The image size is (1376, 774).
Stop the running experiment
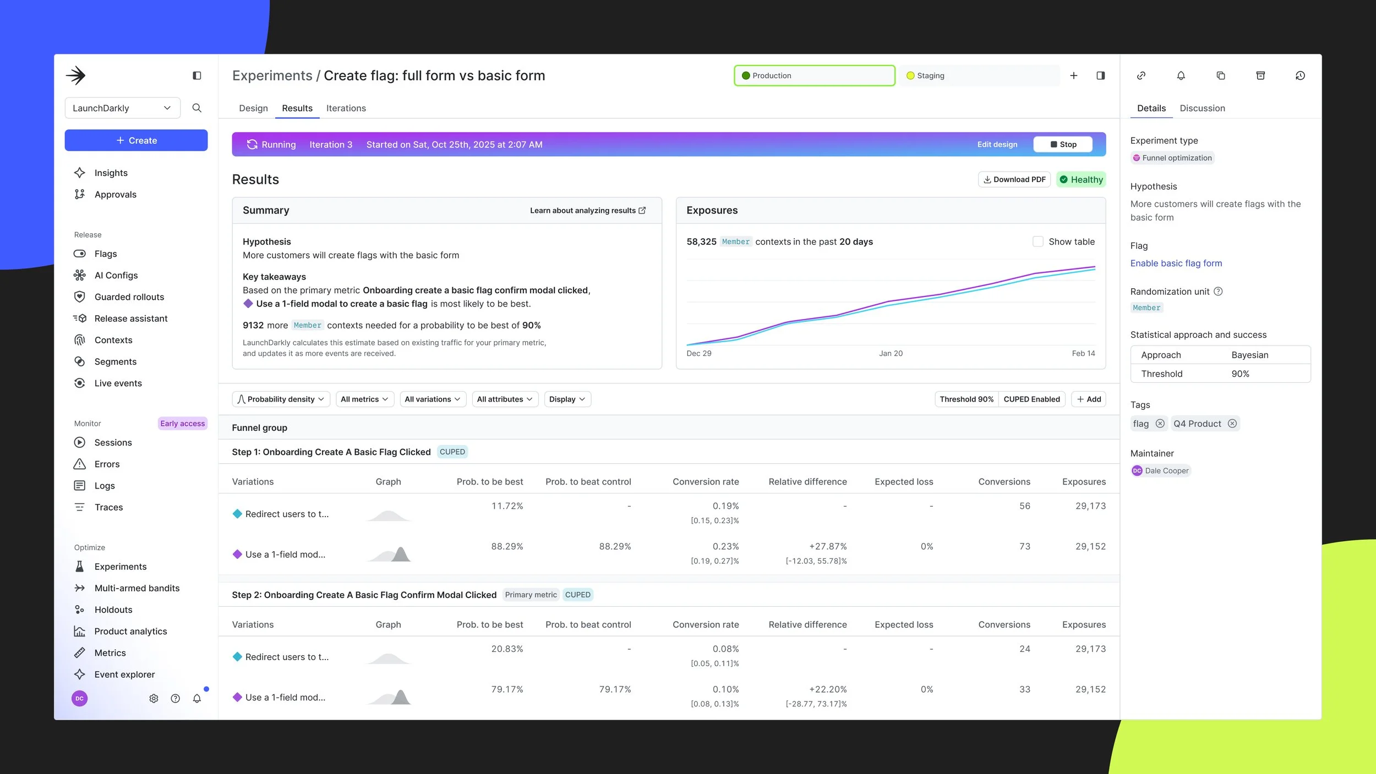(1062, 144)
